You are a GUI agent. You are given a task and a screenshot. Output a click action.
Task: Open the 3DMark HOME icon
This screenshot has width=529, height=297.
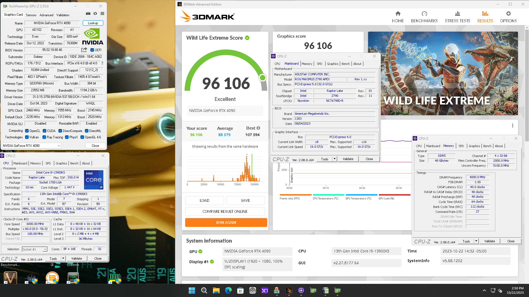pos(398,13)
